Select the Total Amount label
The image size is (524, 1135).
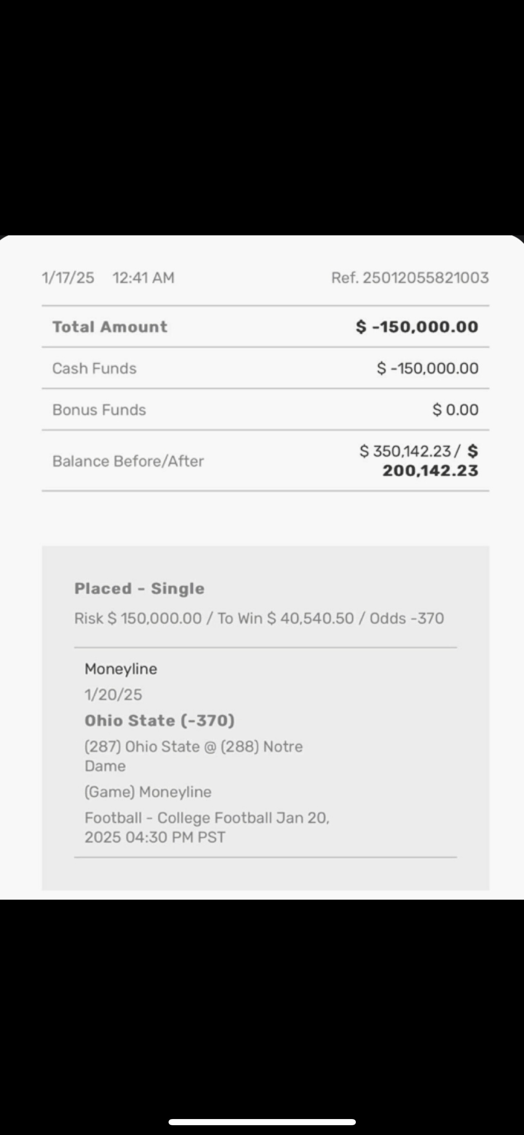point(109,326)
